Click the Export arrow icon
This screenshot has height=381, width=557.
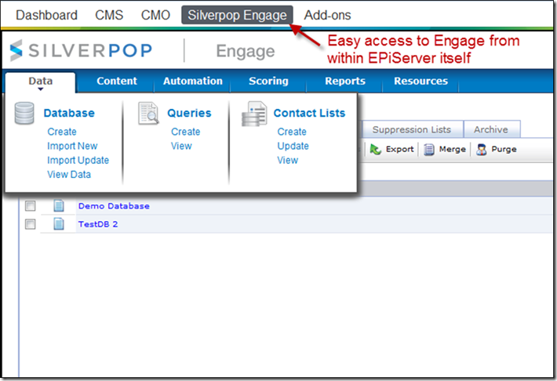(376, 150)
